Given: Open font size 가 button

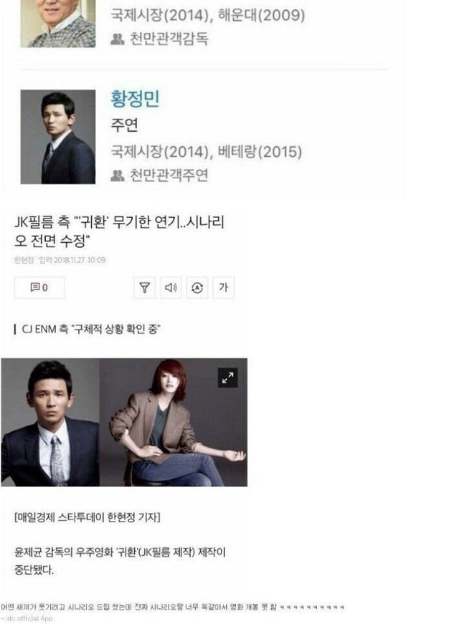Looking at the screenshot, I should pos(224,287).
